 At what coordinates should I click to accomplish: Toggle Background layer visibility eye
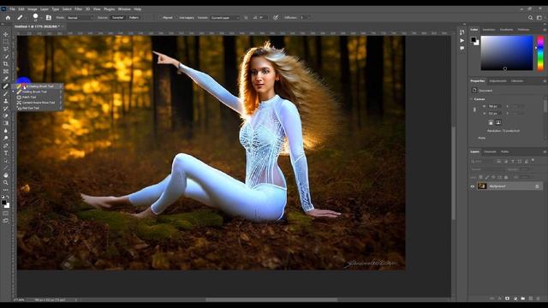[x=473, y=187]
